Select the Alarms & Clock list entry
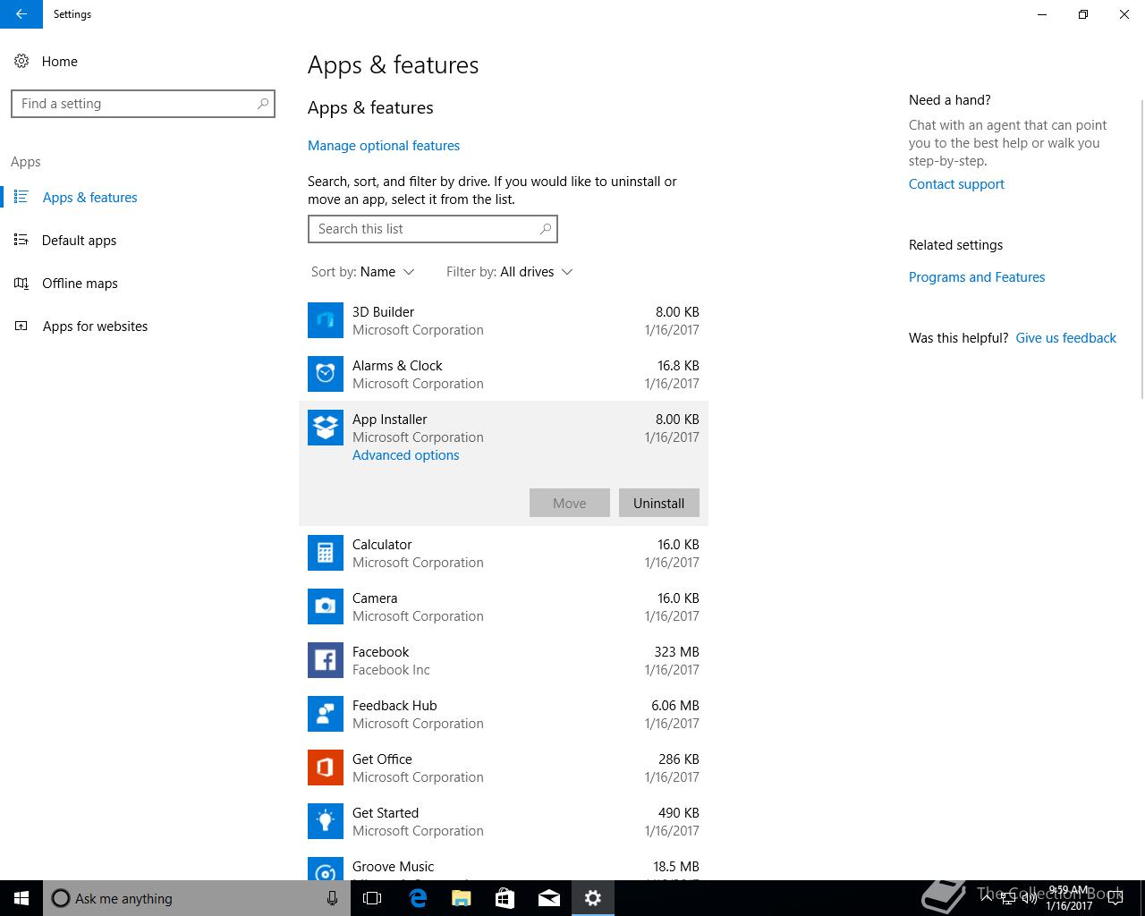1145x916 pixels. point(504,374)
